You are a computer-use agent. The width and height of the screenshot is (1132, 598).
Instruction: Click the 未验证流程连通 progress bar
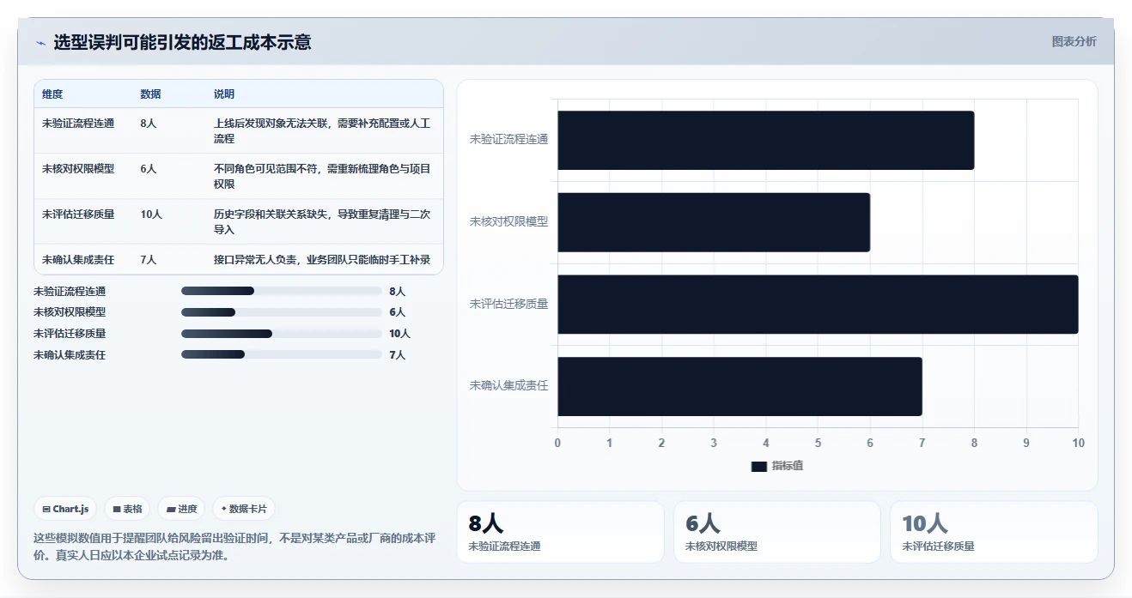pyautogui.click(x=281, y=291)
